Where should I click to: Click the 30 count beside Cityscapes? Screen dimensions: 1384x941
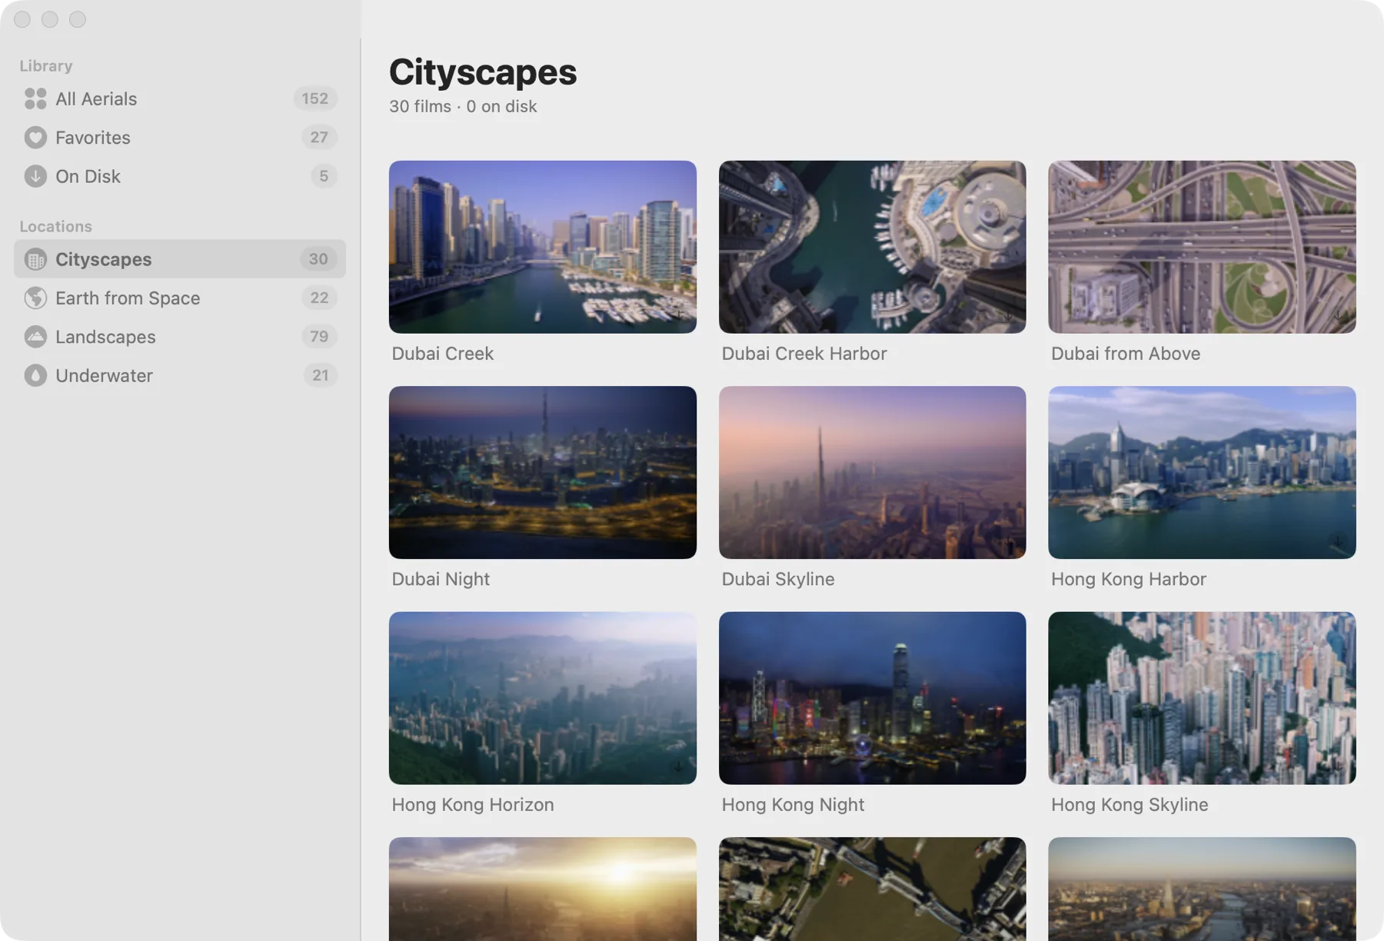click(x=318, y=259)
